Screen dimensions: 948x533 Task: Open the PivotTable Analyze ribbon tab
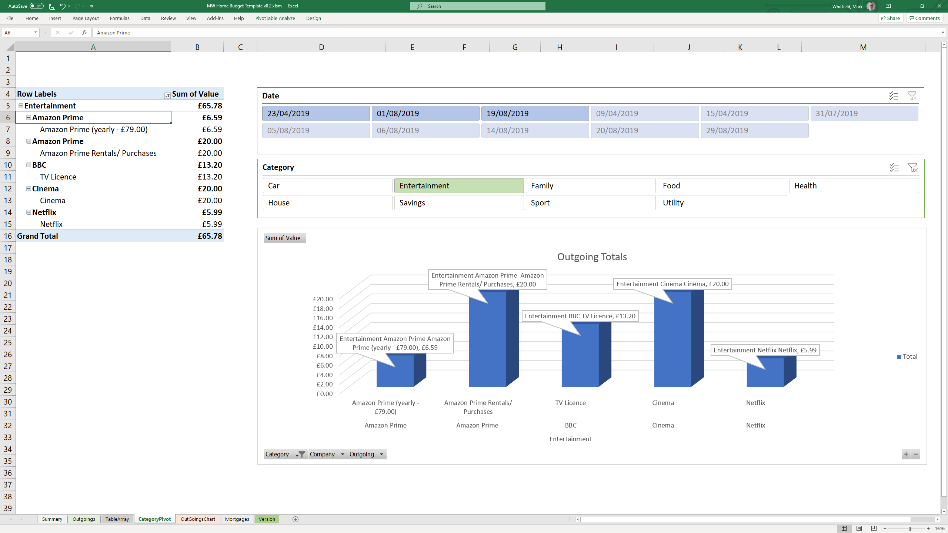[275, 18]
